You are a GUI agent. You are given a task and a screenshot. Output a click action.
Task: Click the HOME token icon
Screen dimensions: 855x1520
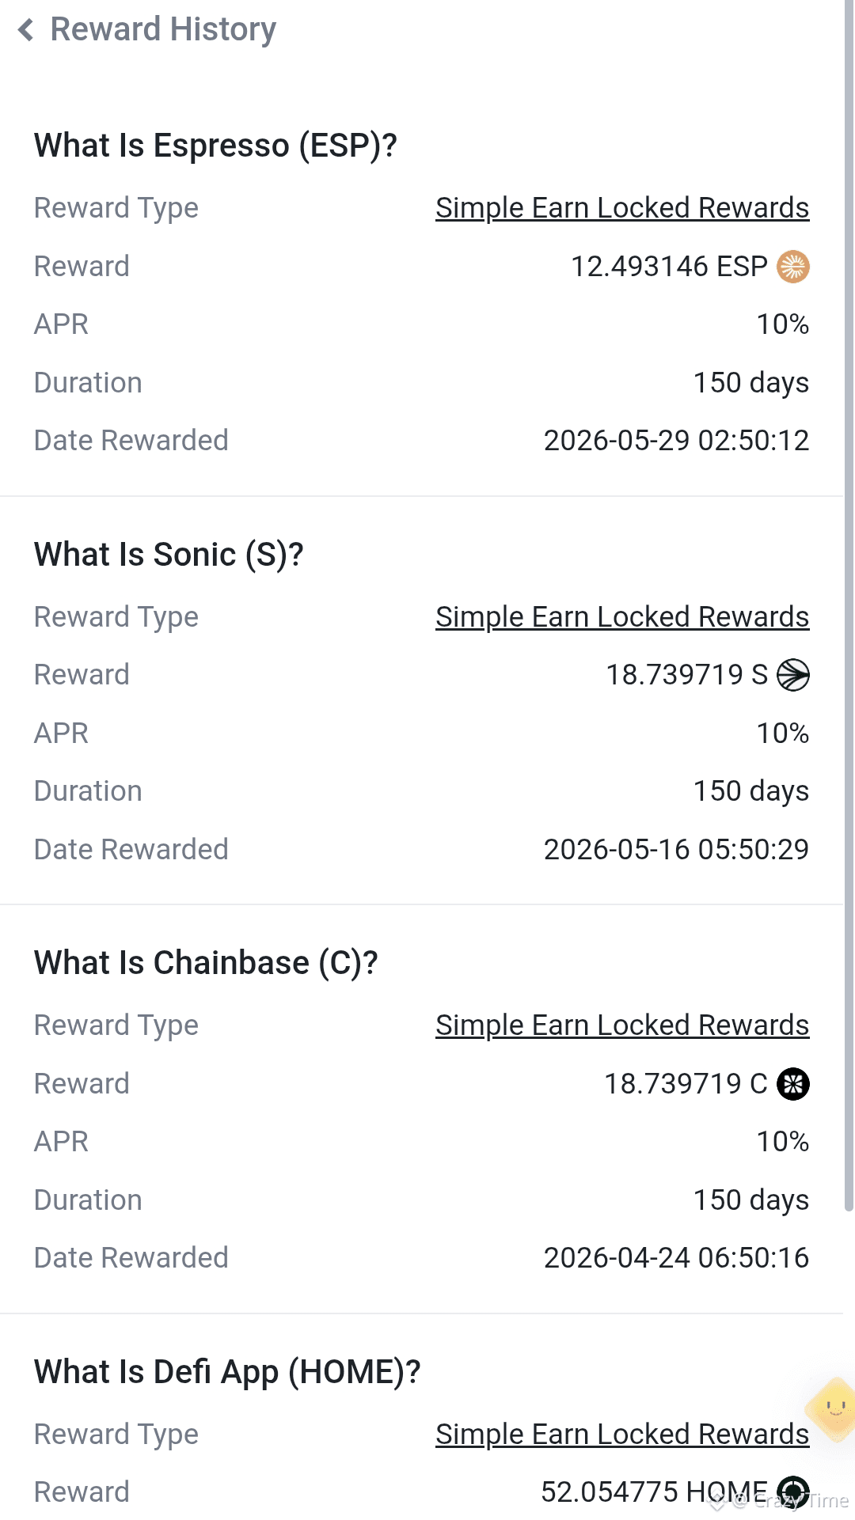(x=793, y=1492)
